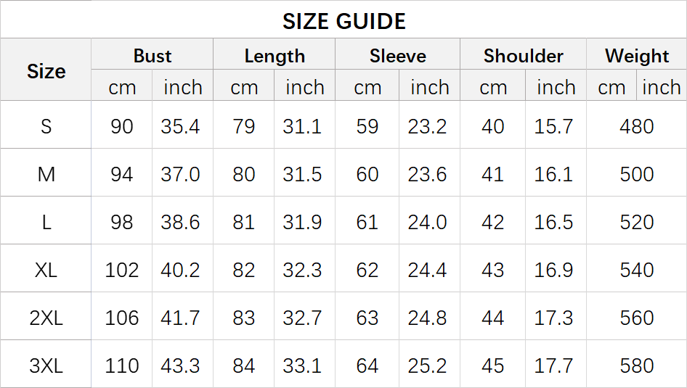Select the Length column header
The image size is (687, 388).
tap(275, 56)
